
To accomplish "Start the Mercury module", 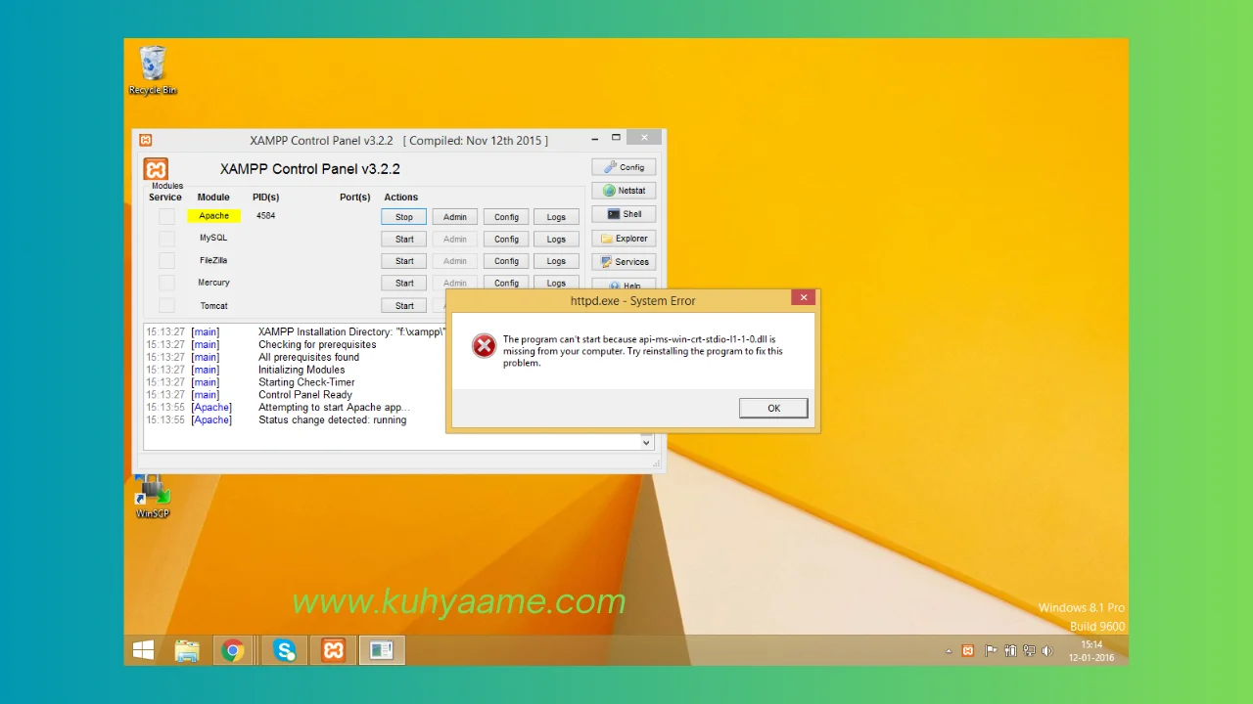I will (404, 283).
